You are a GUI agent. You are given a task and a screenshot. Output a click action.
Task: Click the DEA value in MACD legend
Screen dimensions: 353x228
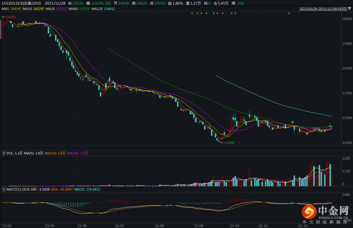click(61, 189)
